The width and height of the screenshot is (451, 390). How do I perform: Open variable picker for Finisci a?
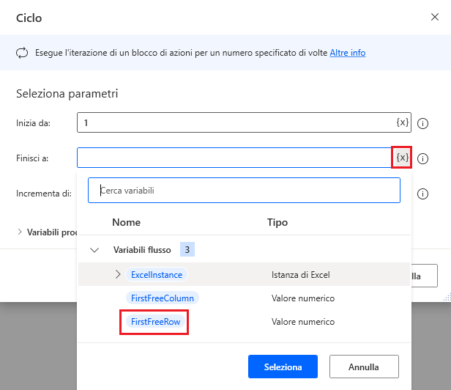(x=402, y=158)
